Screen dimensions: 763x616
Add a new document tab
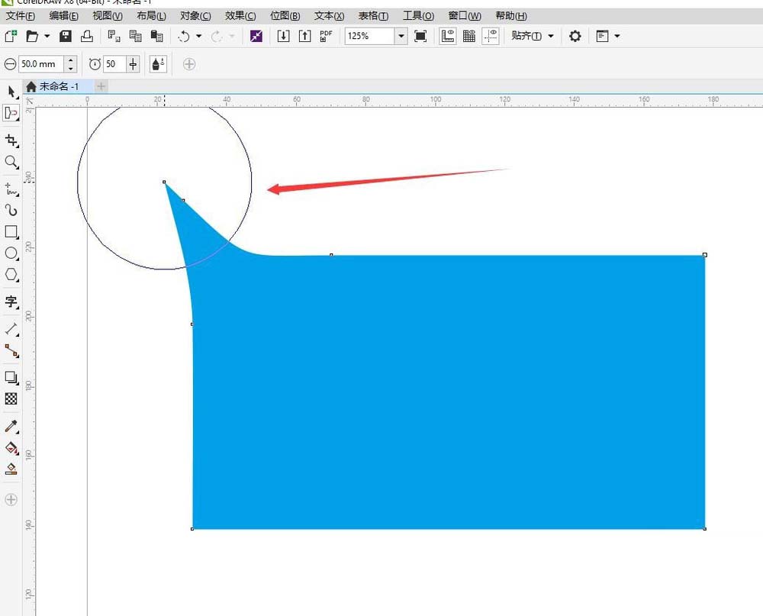[101, 87]
